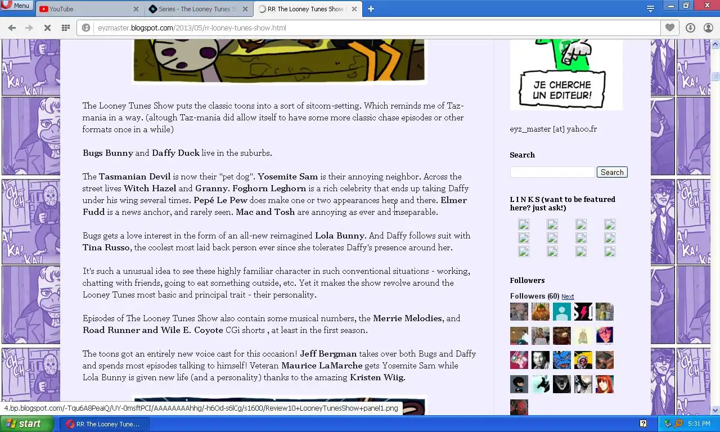Click the blog search text field
Viewport: 720px width, 432px height.
(552, 172)
